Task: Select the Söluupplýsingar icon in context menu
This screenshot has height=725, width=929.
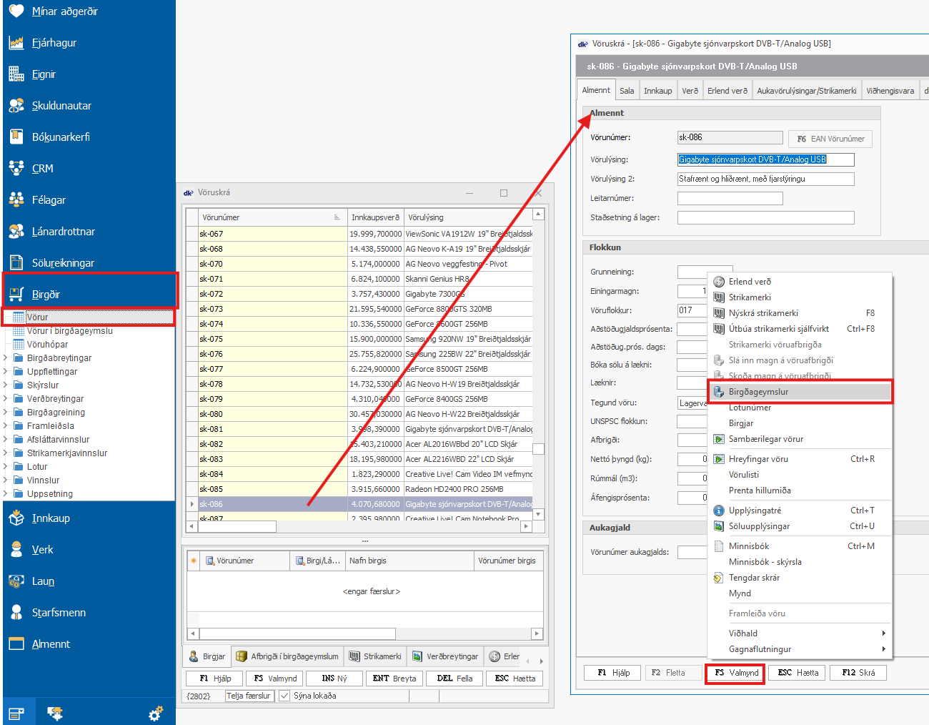Action: (x=719, y=526)
